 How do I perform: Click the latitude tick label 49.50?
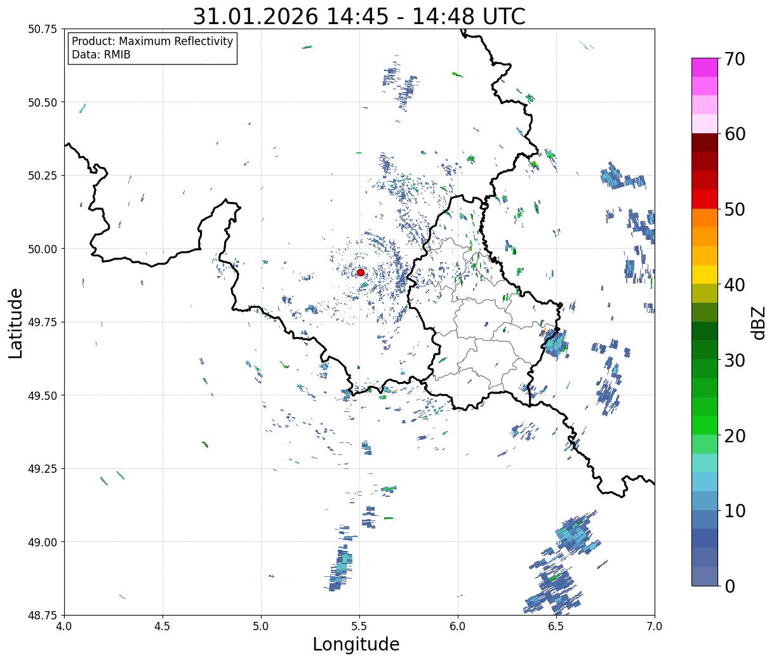pyautogui.click(x=43, y=395)
